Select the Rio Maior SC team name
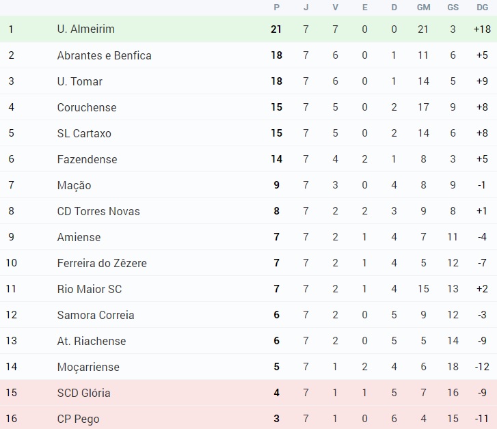This screenshot has width=497, height=429. point(90,289)
